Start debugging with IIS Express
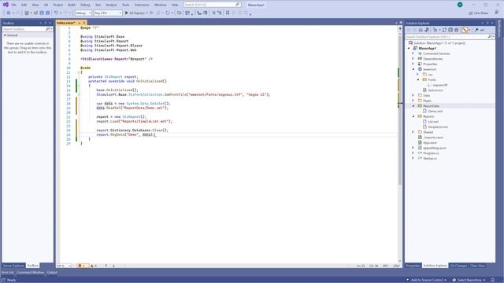 point(135,13)
